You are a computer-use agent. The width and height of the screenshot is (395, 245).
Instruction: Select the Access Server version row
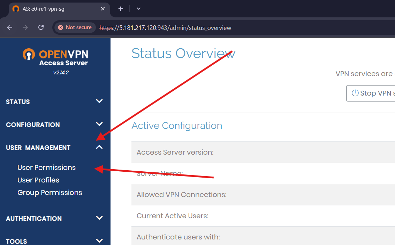[x=263, y=152]
